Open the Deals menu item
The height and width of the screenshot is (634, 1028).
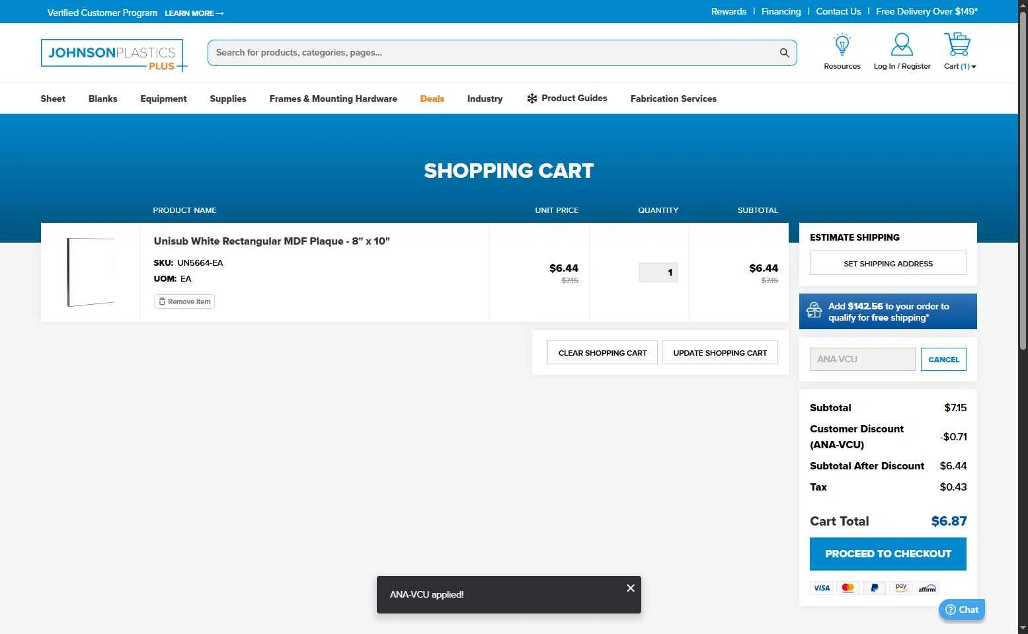432,99
